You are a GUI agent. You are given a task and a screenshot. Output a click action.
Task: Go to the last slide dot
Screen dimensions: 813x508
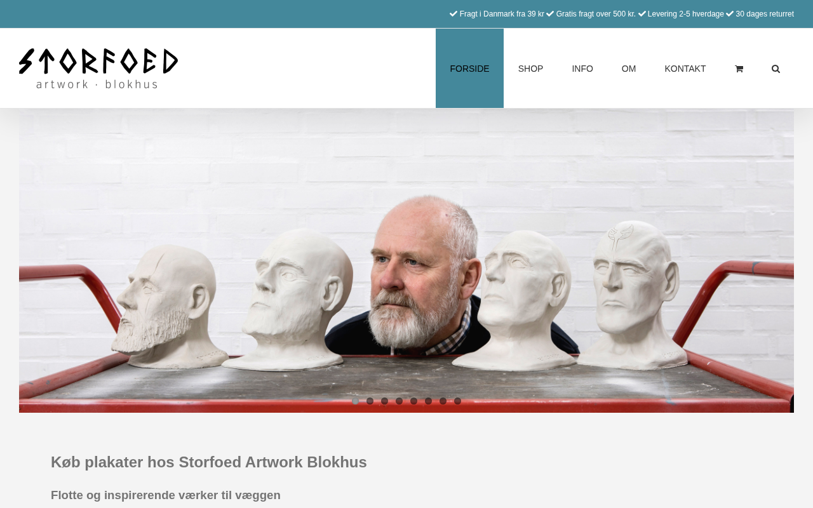pos(458,401)
